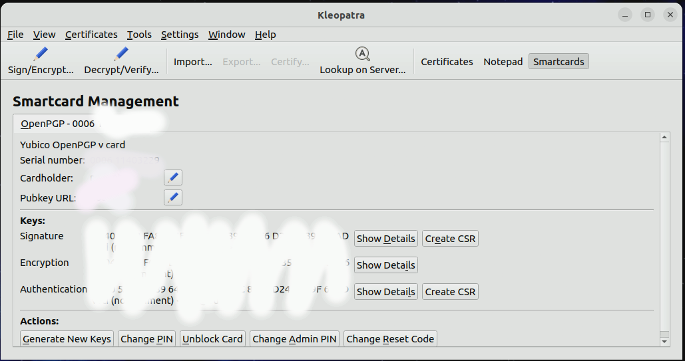Edit Pubkey URL pencil icon
The image size is (685, 361).
click(173, 197)
